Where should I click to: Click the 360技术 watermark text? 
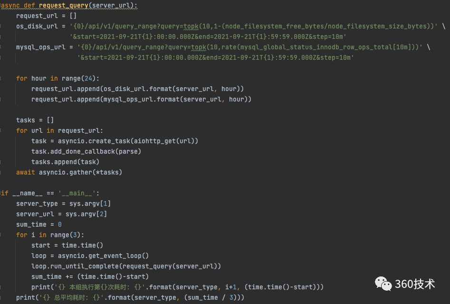415,284
